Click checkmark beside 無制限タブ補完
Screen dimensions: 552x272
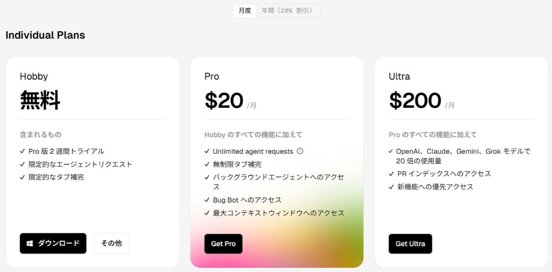point(207,164)
